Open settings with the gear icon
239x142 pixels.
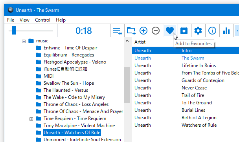(198, 31)
